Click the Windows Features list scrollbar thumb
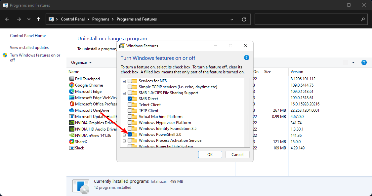This screenshot has width=372, height=196. (247, 124)
